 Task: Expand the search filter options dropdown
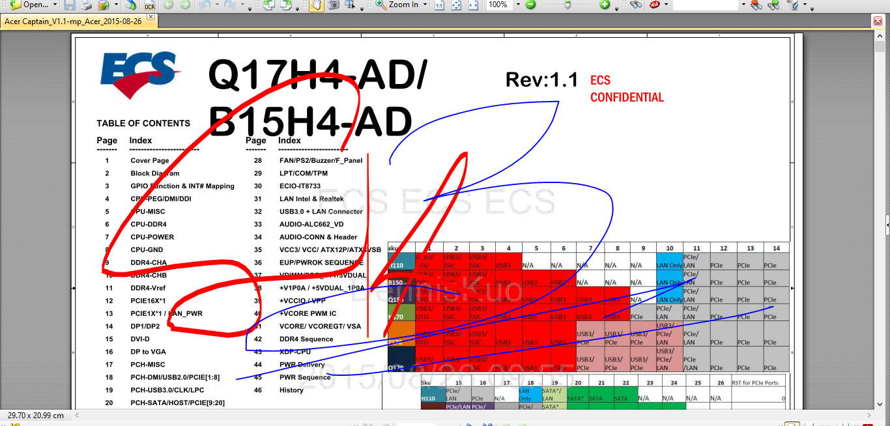point(805,5)
